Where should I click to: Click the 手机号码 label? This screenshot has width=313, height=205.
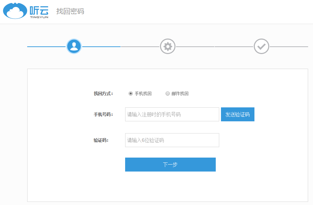point(103,114)
